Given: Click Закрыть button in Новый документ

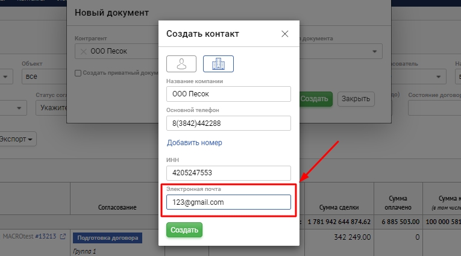Looking at the screenshot, I should point(356,99).
